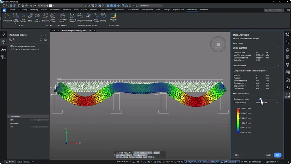
Task: Click the Find Outliers icon
Action: click(96, 16)
